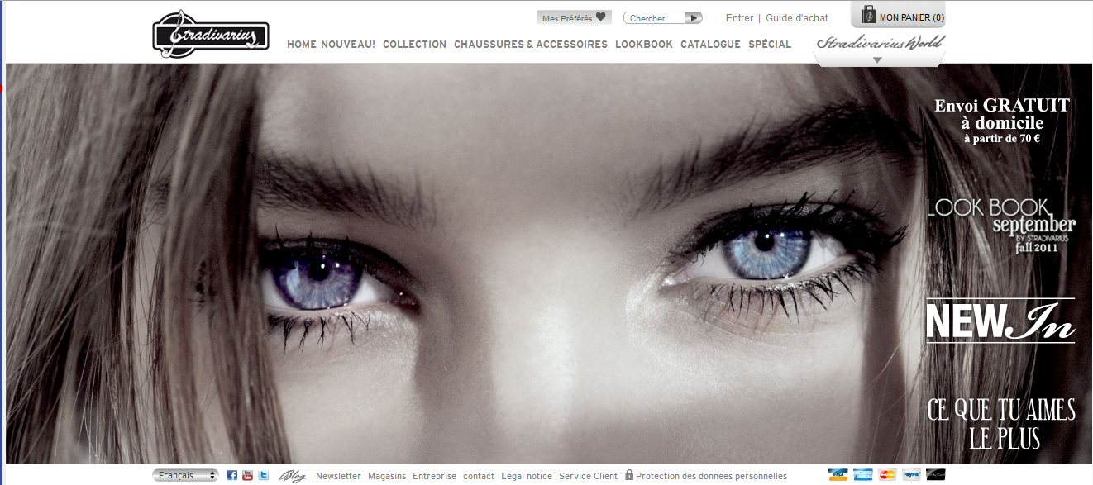Viewport: 1093px width, 485px height.
Task: Open the Twitter profile icon
Action: (263, 475)
